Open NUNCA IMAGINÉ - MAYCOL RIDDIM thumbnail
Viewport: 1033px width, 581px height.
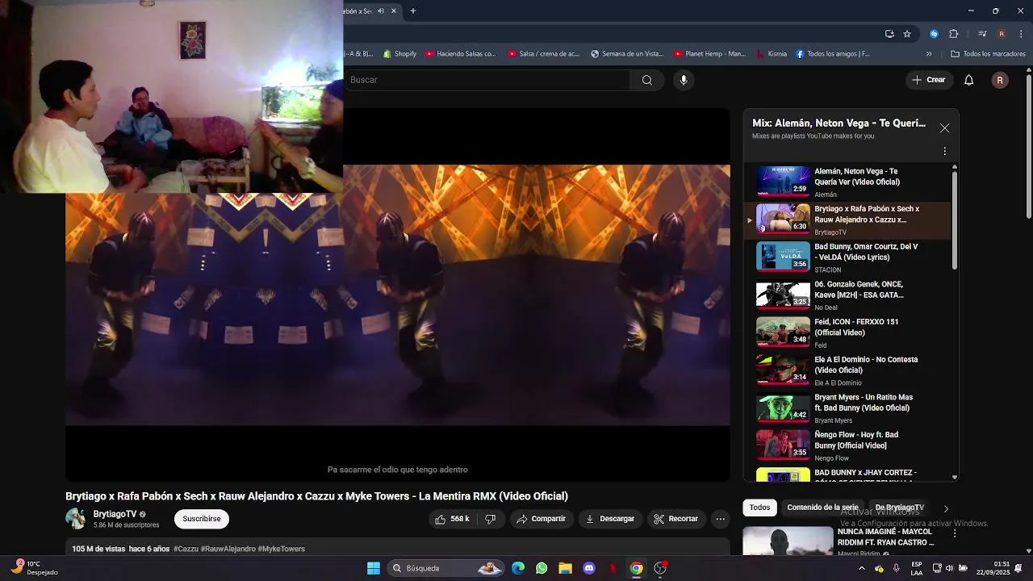788,541
